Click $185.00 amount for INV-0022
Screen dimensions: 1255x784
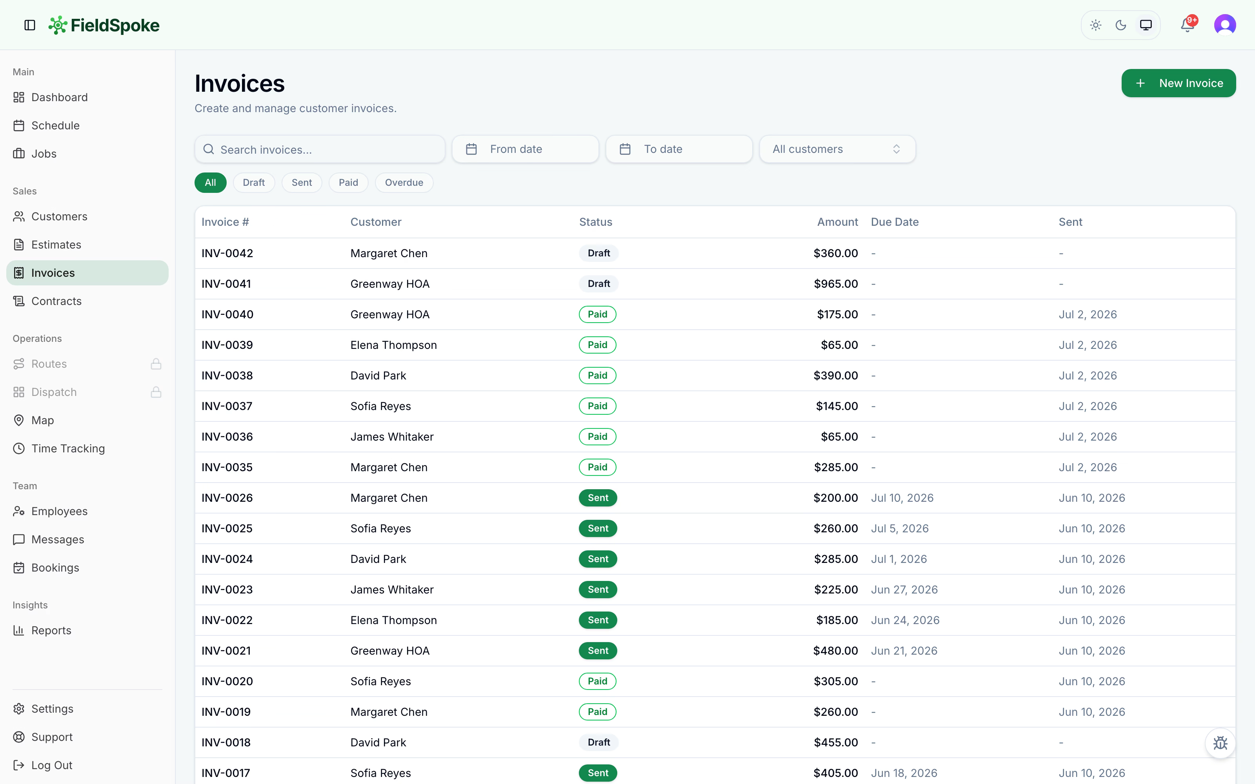(x=837, y=620)
